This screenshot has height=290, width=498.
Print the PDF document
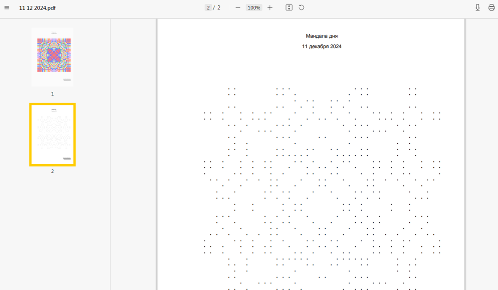tap(491, 7)
